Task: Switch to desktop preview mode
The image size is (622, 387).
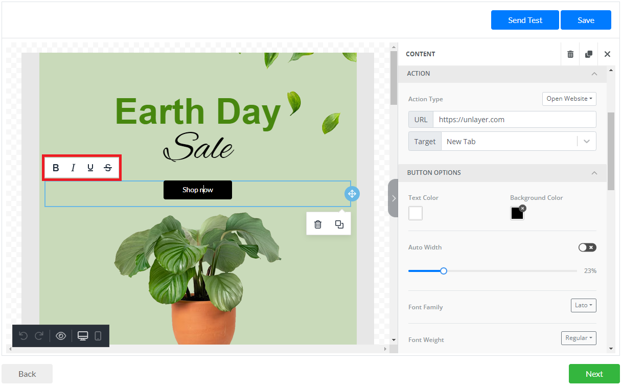Action: [x=83, y=336]
